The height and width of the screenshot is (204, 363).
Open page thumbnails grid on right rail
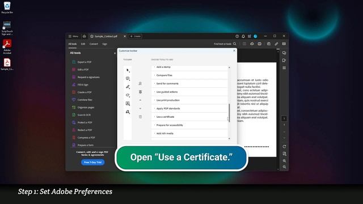click(284, 68)
